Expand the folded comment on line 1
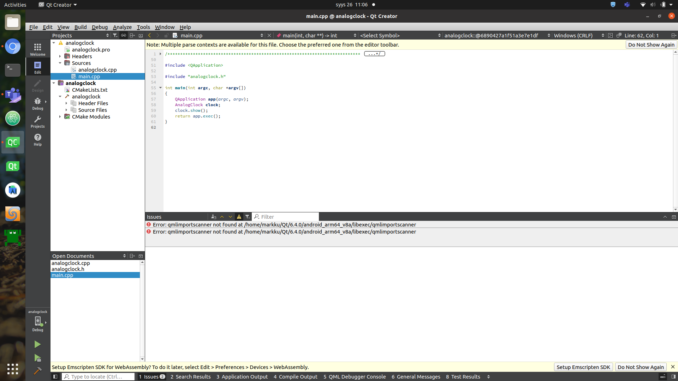The height and width of the screenshot is (381, 678). 160,54
